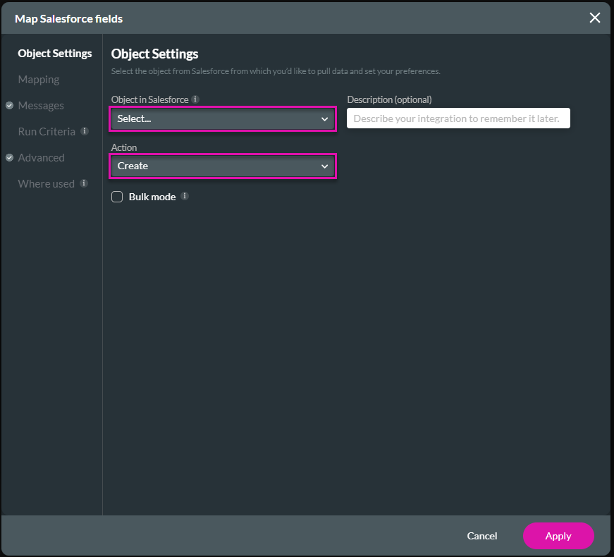
Task: Click the checkmark icon beside Advanced
Action: coord(10,157)
